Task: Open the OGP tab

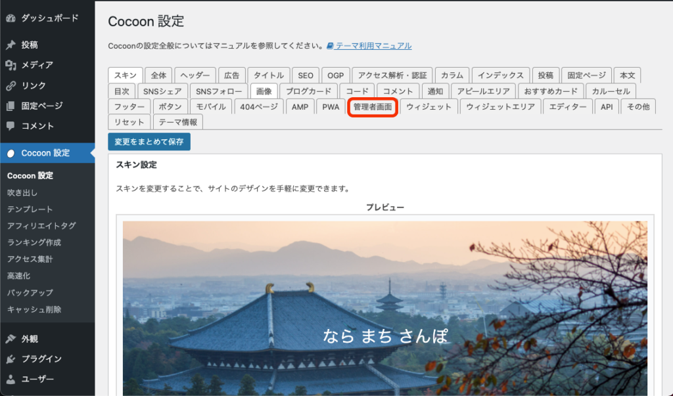Action: [336, 75]
